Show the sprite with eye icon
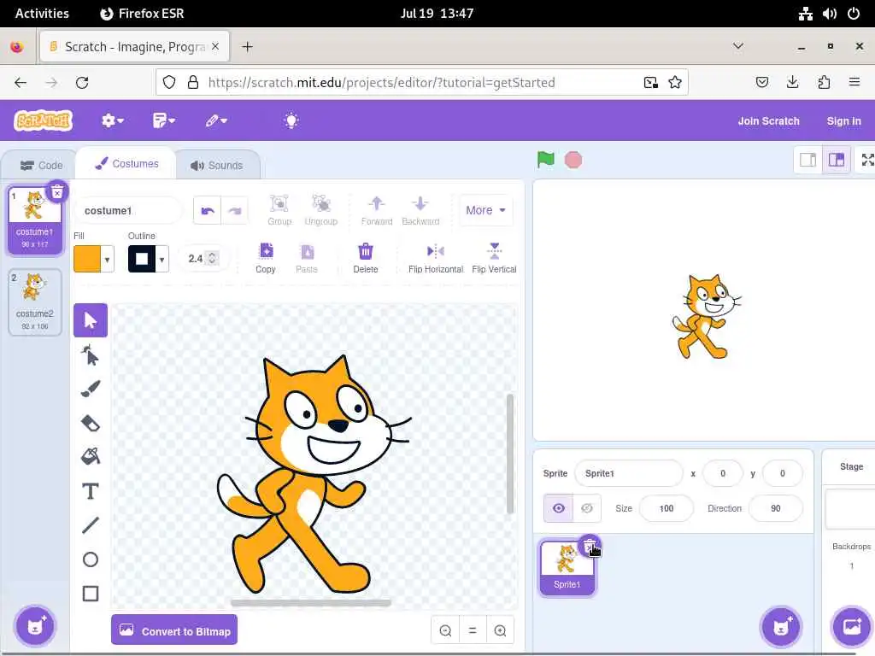875x656 pixels. pyautogui.click(x=559, y=508)
